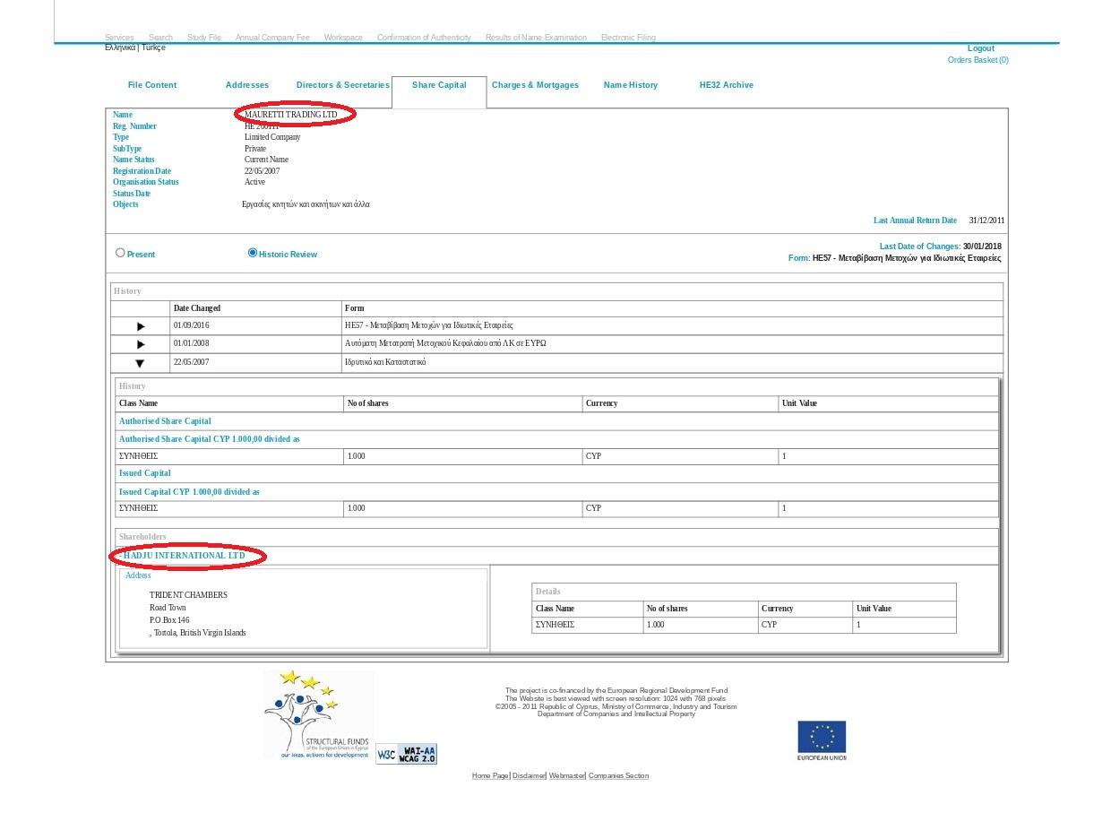Open the Electronic Filing menu item

[628, 38]
